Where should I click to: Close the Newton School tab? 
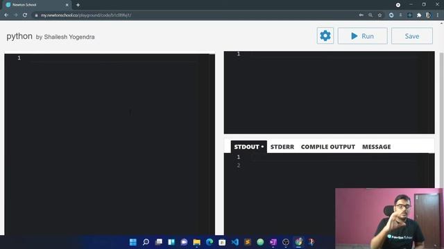coord(67,5)
